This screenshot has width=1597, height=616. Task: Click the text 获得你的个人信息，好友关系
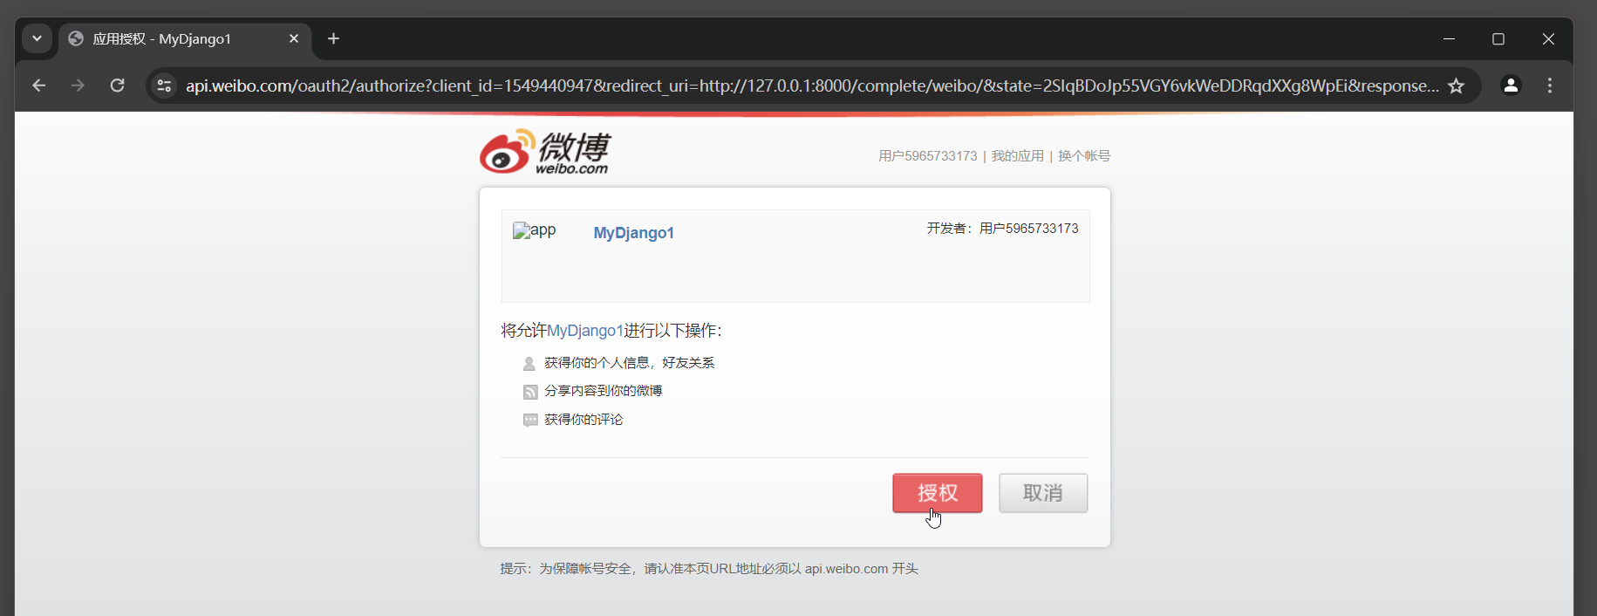pos(629,363)
